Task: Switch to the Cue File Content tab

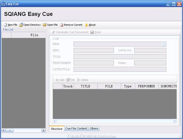Action: (76, 128)
